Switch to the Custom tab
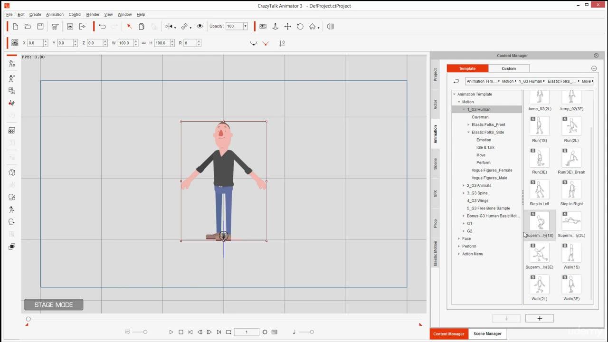This screenshot has height=342, width=608. click(509, 68)
